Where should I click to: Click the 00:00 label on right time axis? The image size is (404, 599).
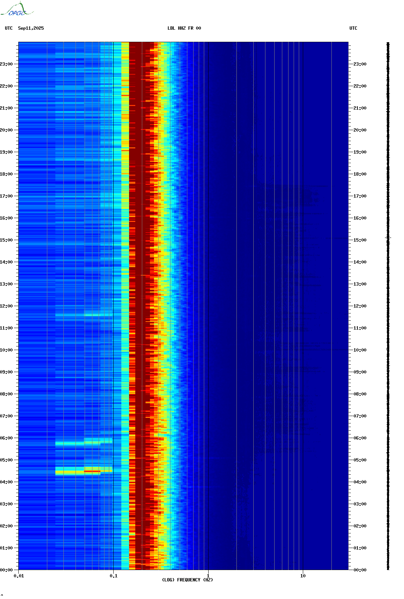[x=360, y=570]
